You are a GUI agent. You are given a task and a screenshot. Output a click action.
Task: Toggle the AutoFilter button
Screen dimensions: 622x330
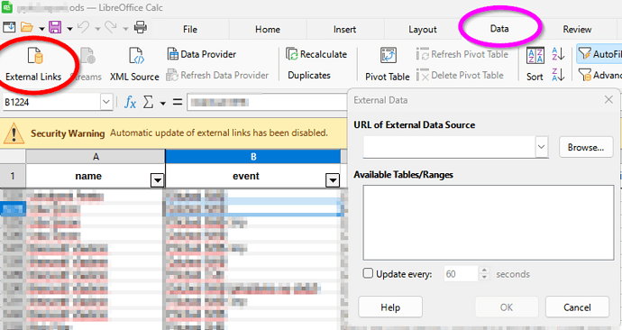tap(599, 54)
